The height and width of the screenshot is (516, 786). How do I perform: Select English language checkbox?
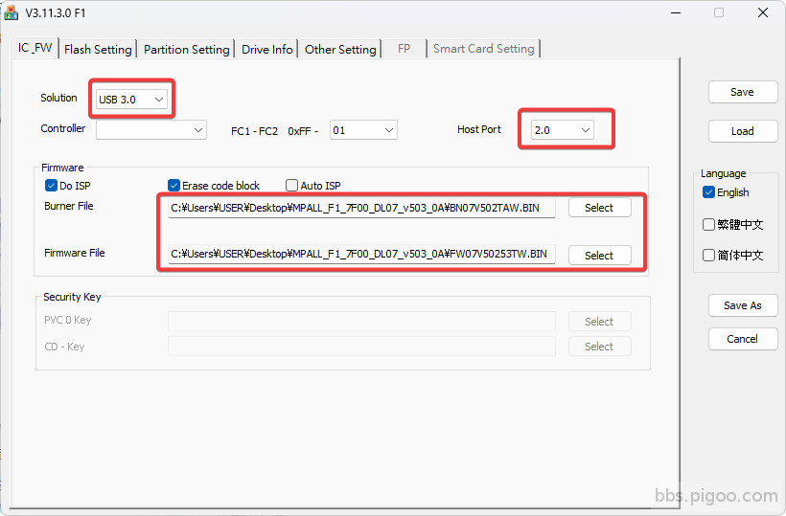(x=708, y=192)
